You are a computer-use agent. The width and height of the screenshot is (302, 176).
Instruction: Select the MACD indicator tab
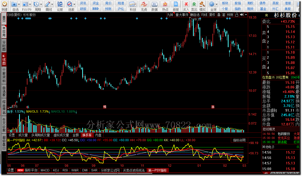(45, 170)
